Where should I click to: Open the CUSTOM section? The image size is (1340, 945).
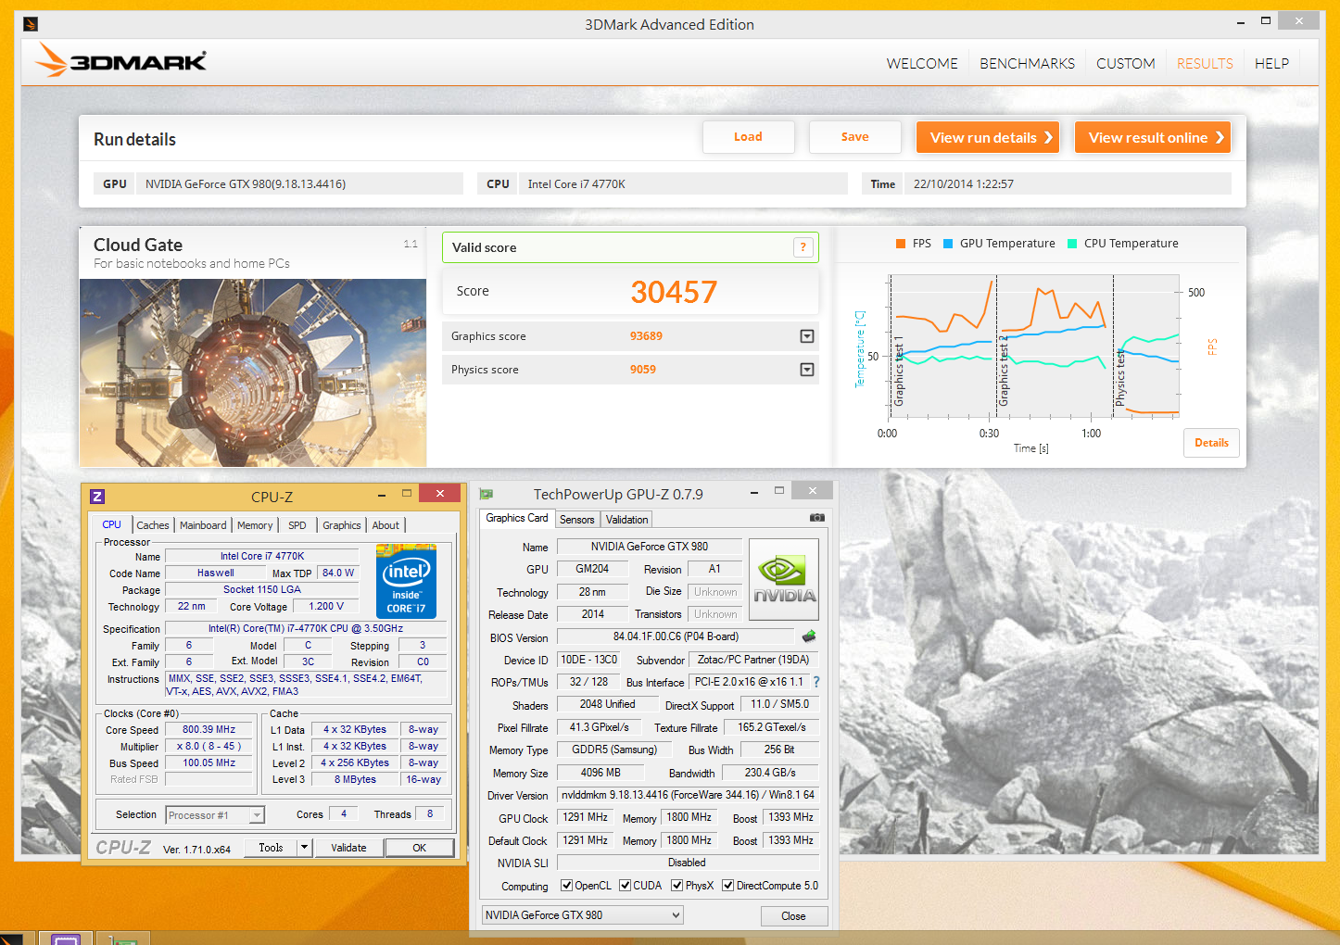[x=1125, y=64]
